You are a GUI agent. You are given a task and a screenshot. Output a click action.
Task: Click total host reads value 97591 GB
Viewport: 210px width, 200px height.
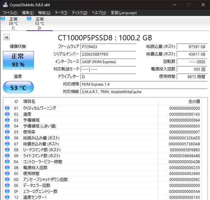click(192, 47)
